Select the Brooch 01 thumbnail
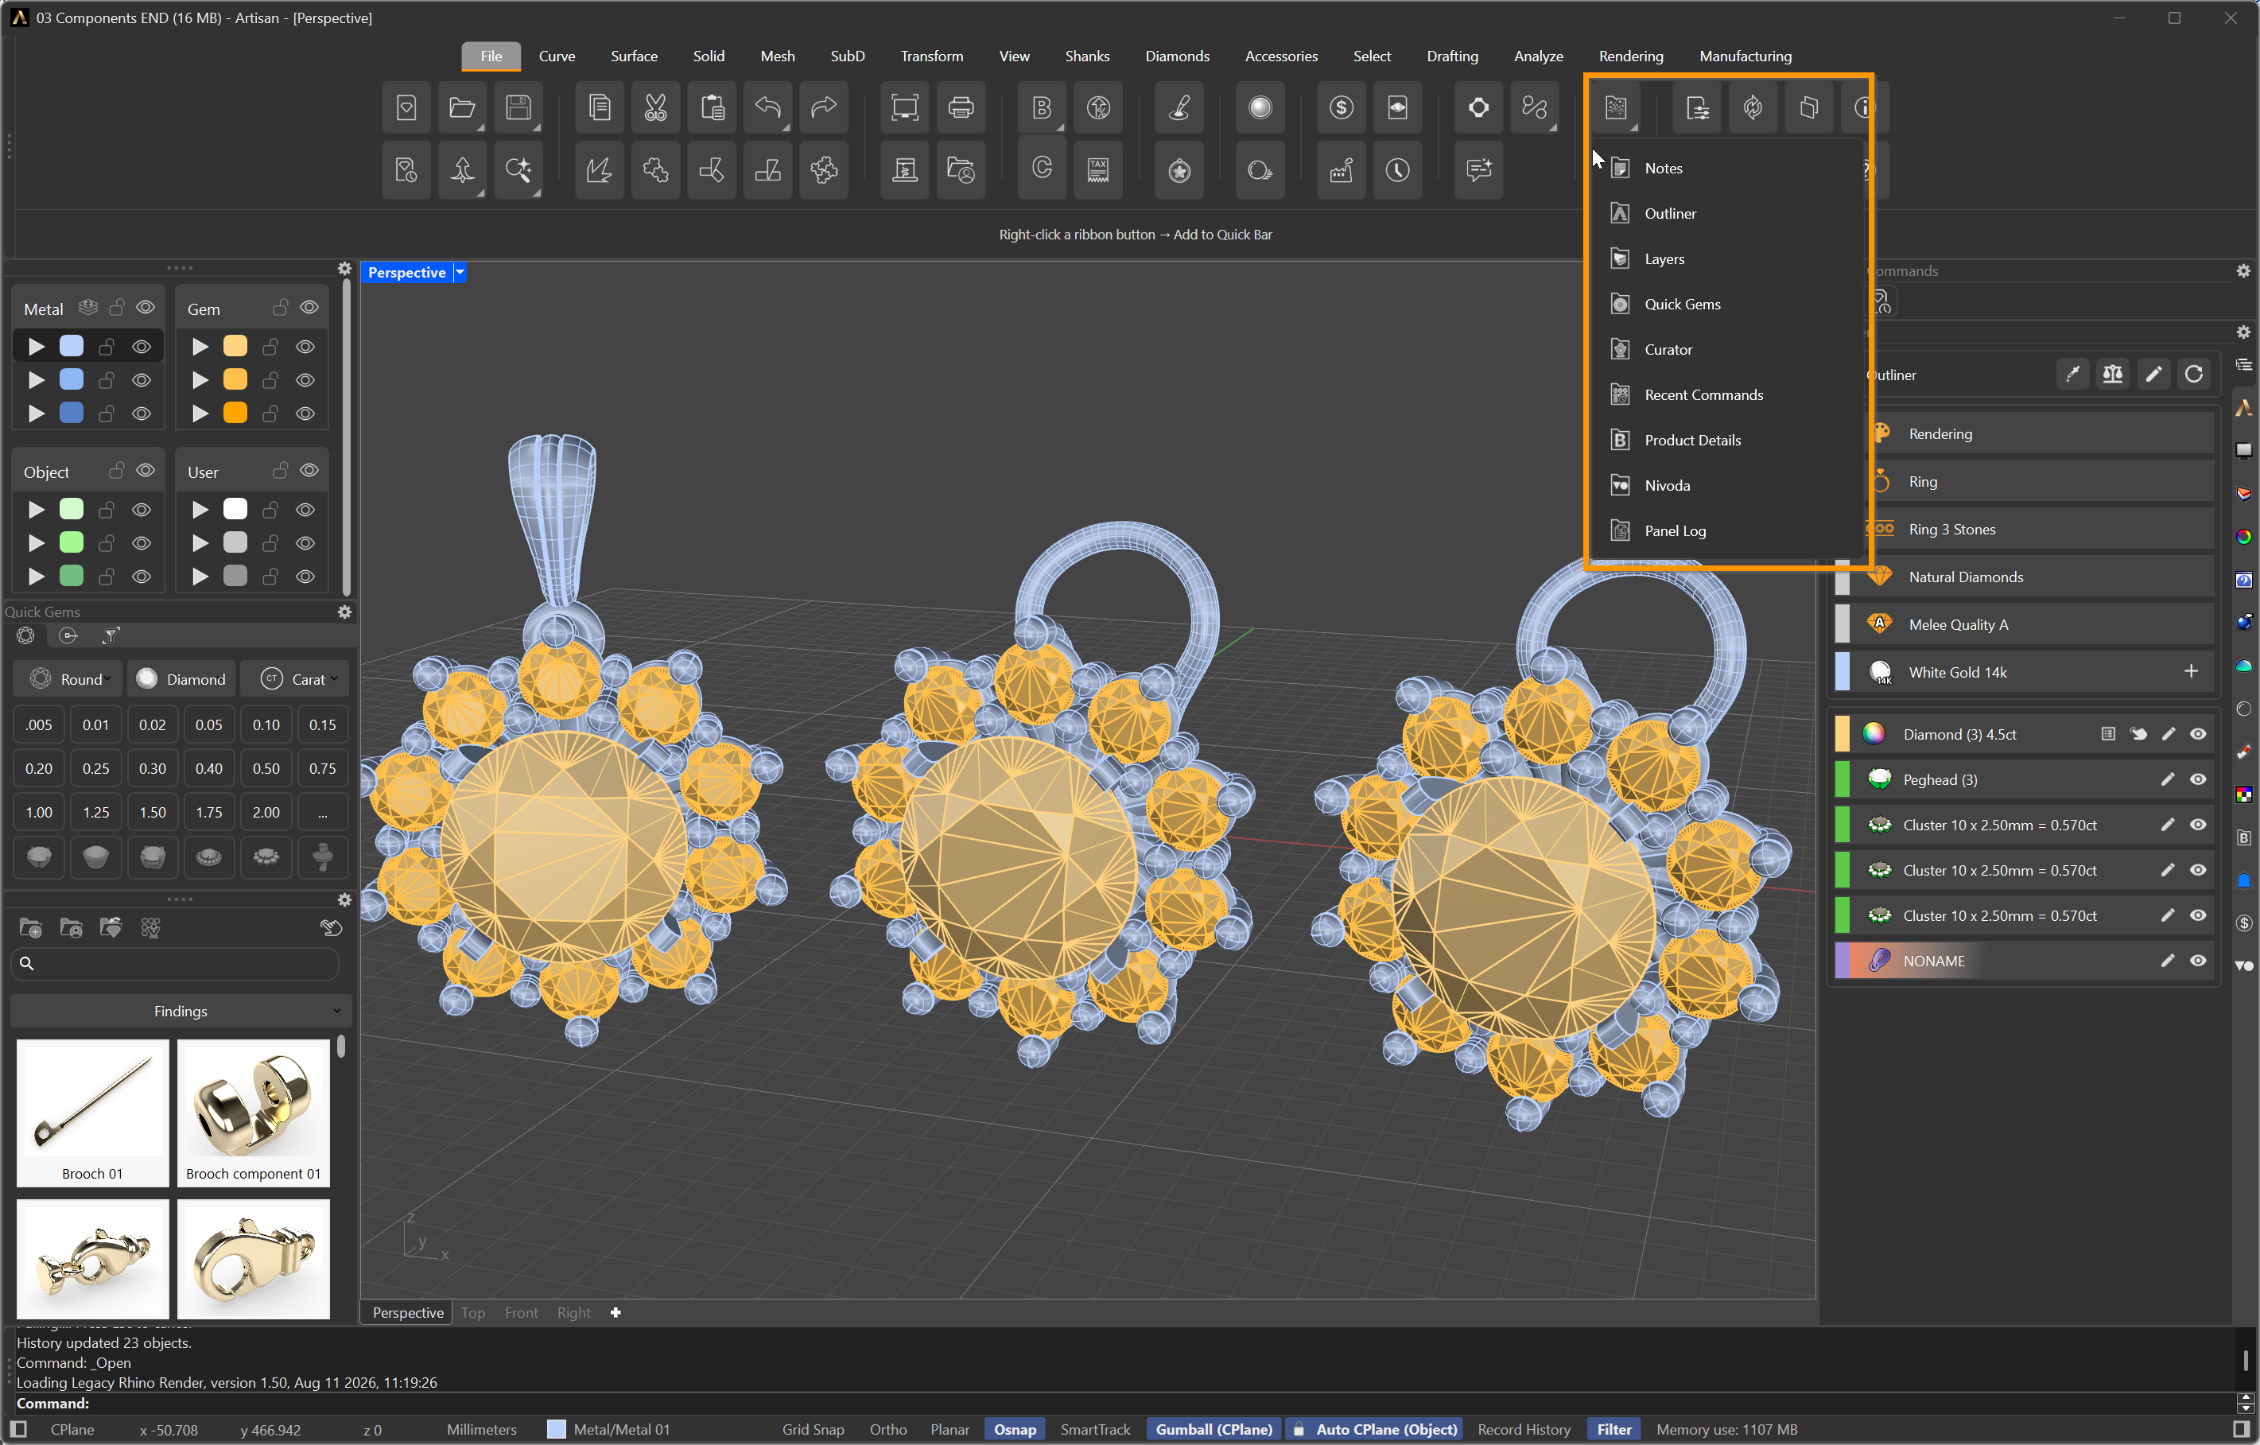 (92, 1114)
